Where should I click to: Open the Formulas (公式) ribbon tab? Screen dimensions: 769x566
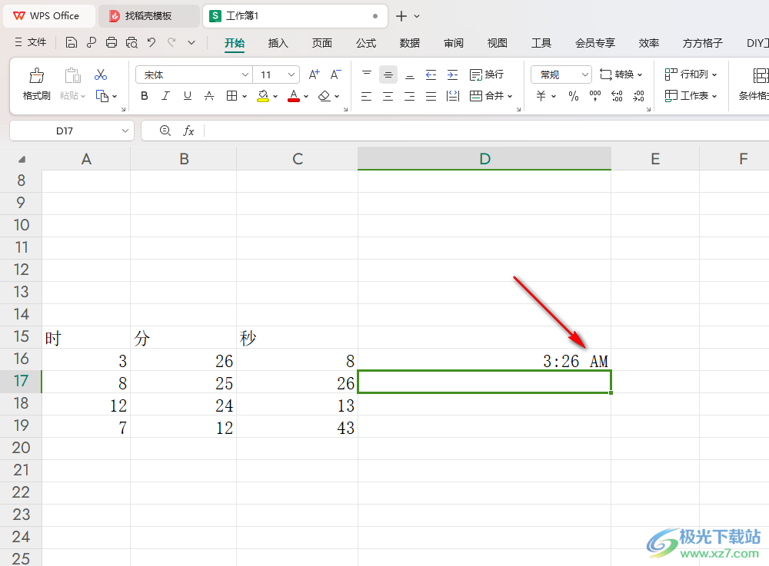tap(366, 43)
